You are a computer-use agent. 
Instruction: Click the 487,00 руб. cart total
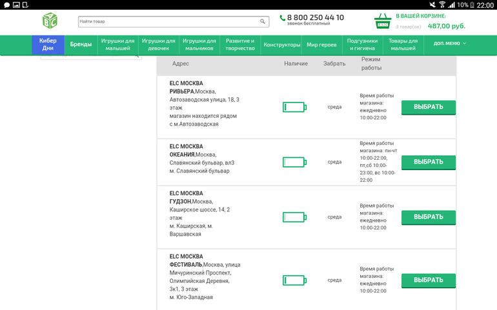click(446, 26)
